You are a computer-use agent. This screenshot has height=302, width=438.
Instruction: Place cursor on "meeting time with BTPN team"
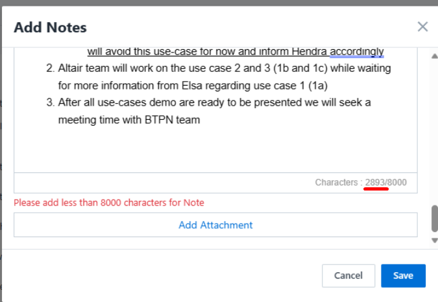[x=128, y=119]
